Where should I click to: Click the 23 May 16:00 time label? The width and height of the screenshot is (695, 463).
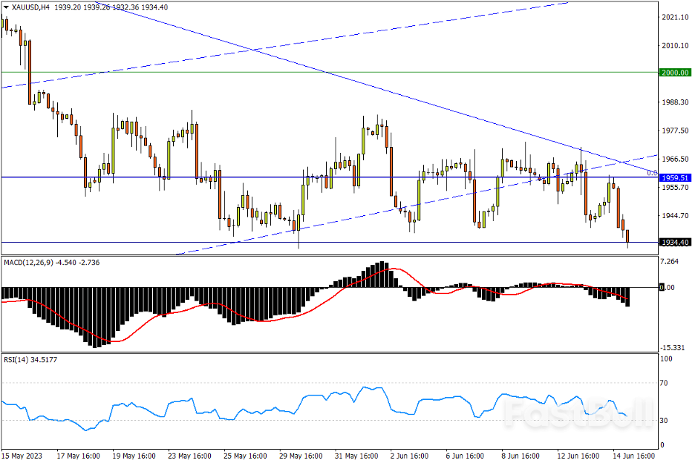[x=189, y=456]
